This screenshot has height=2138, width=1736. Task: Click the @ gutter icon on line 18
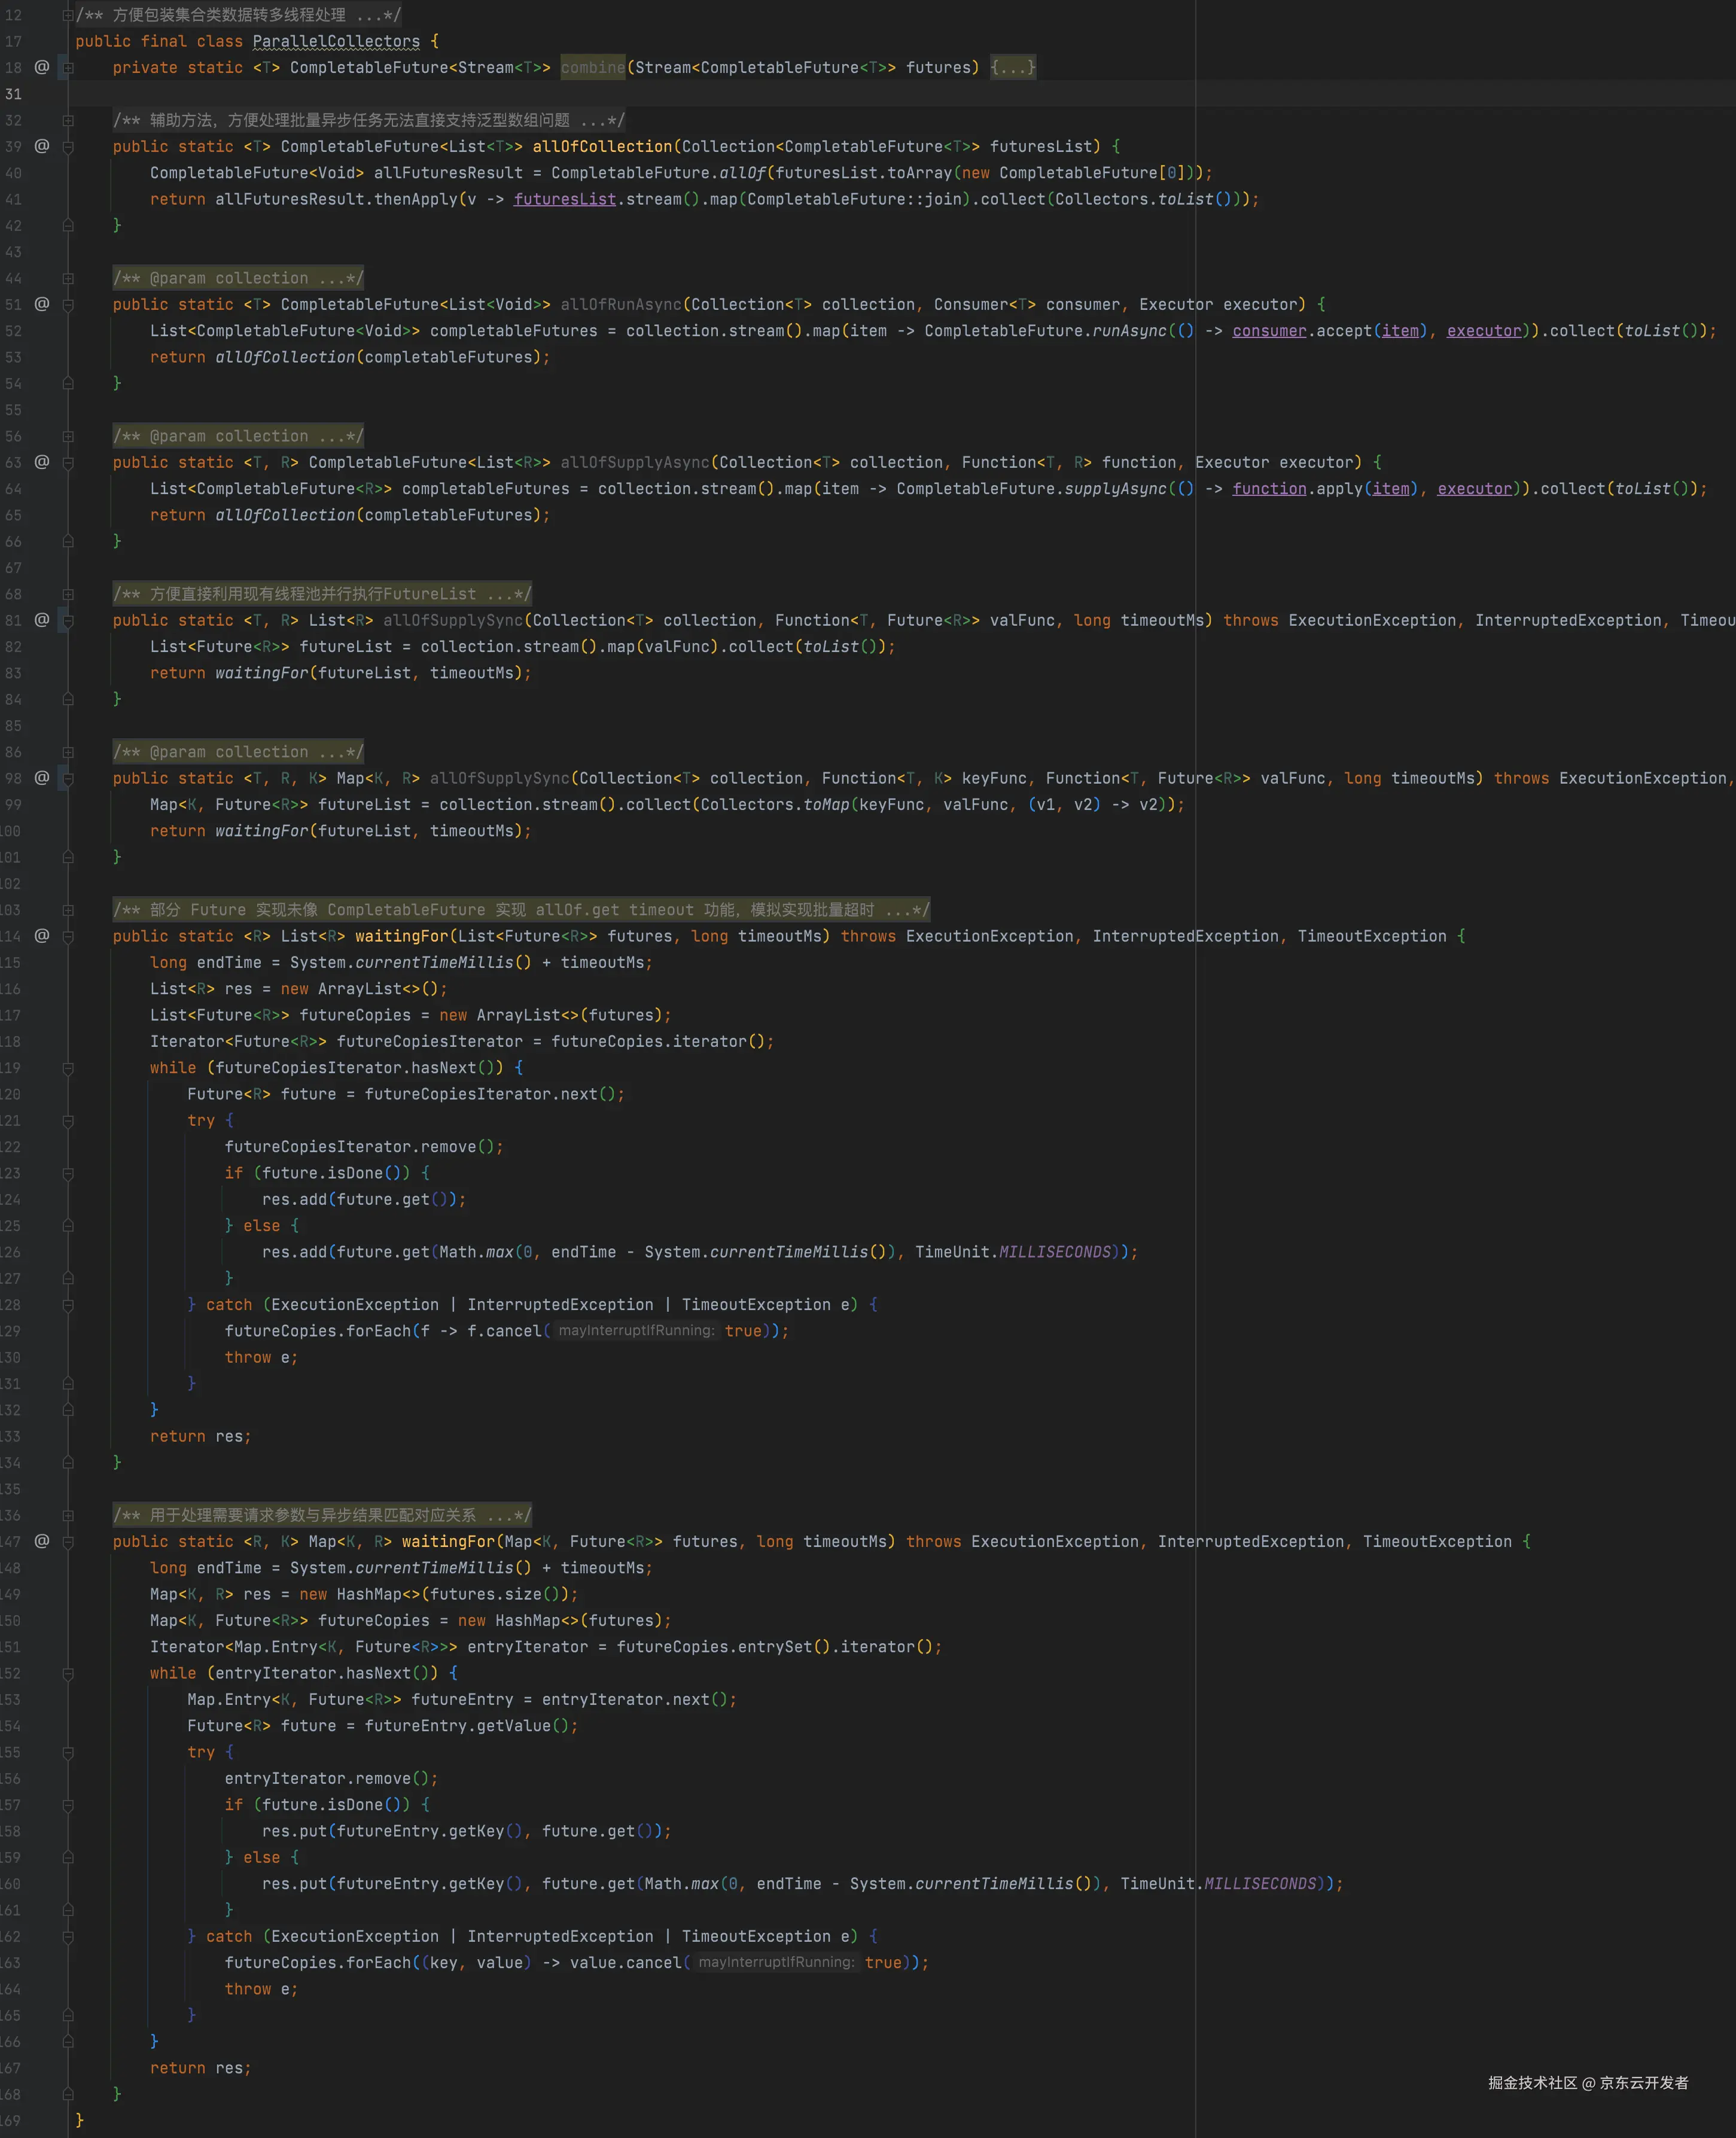[41, 67]
